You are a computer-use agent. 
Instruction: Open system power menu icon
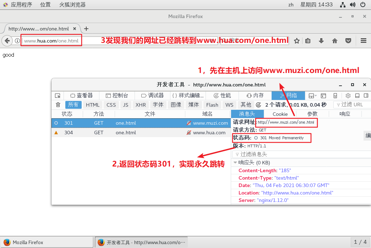(x=363, y=5)
